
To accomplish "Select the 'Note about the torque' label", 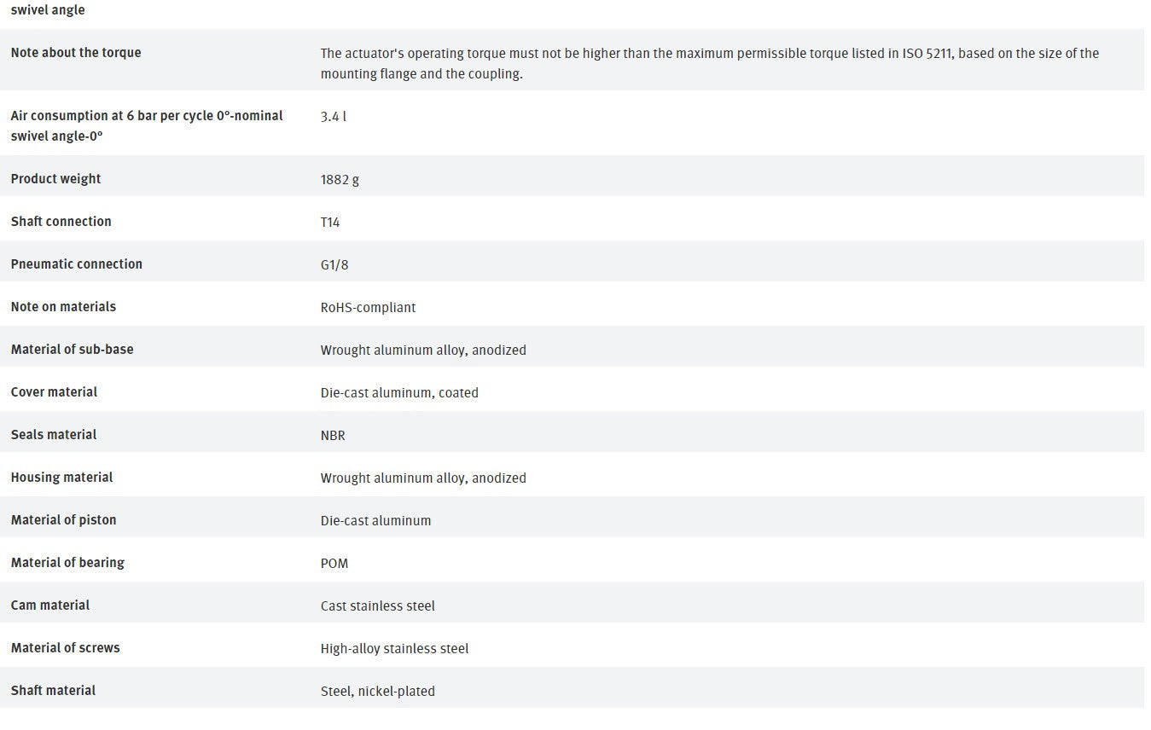I will (76, 52).
